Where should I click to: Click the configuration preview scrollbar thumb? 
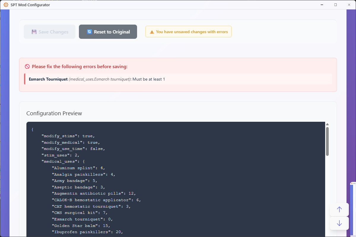click(327, 141)
